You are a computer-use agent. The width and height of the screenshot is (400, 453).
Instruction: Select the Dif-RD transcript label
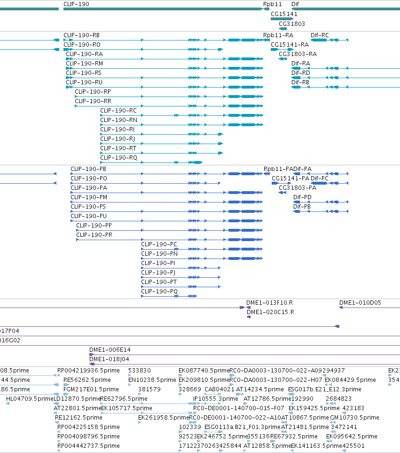(300, 73)
